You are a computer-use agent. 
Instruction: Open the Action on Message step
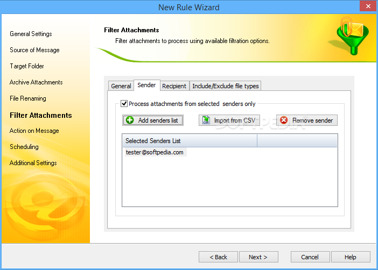34,131
